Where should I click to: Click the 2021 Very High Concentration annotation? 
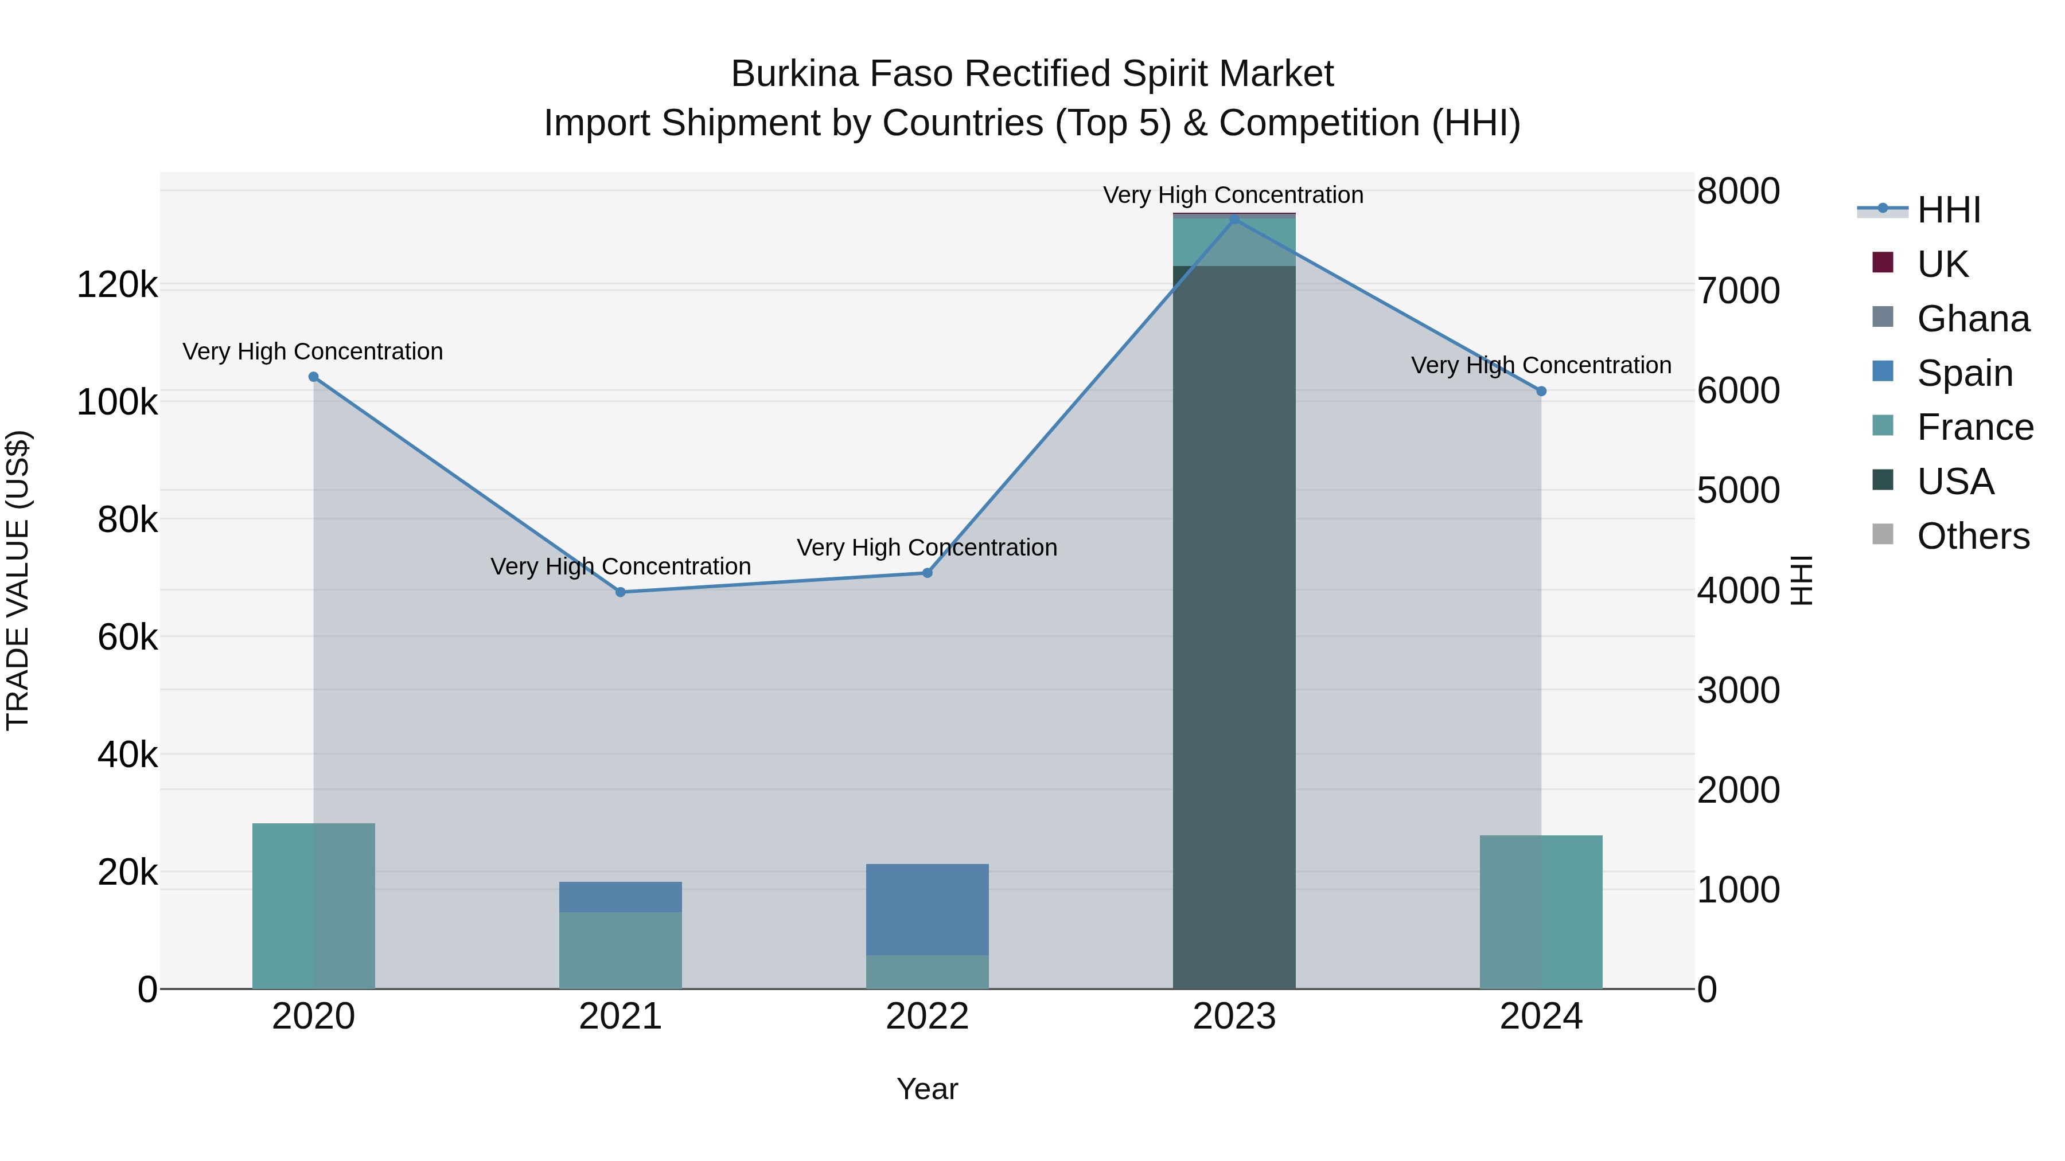pyautogui.click(x=621, y=566)
